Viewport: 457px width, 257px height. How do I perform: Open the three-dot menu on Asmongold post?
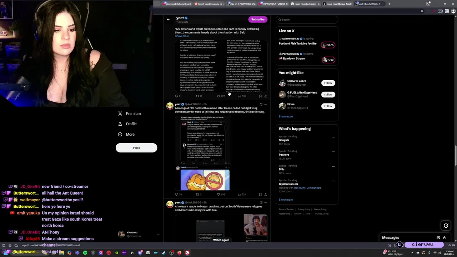coord(265,104)
